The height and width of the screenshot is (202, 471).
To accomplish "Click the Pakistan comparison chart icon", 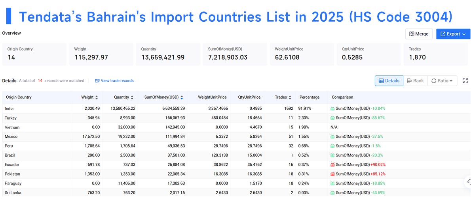I will click(332, 174).
